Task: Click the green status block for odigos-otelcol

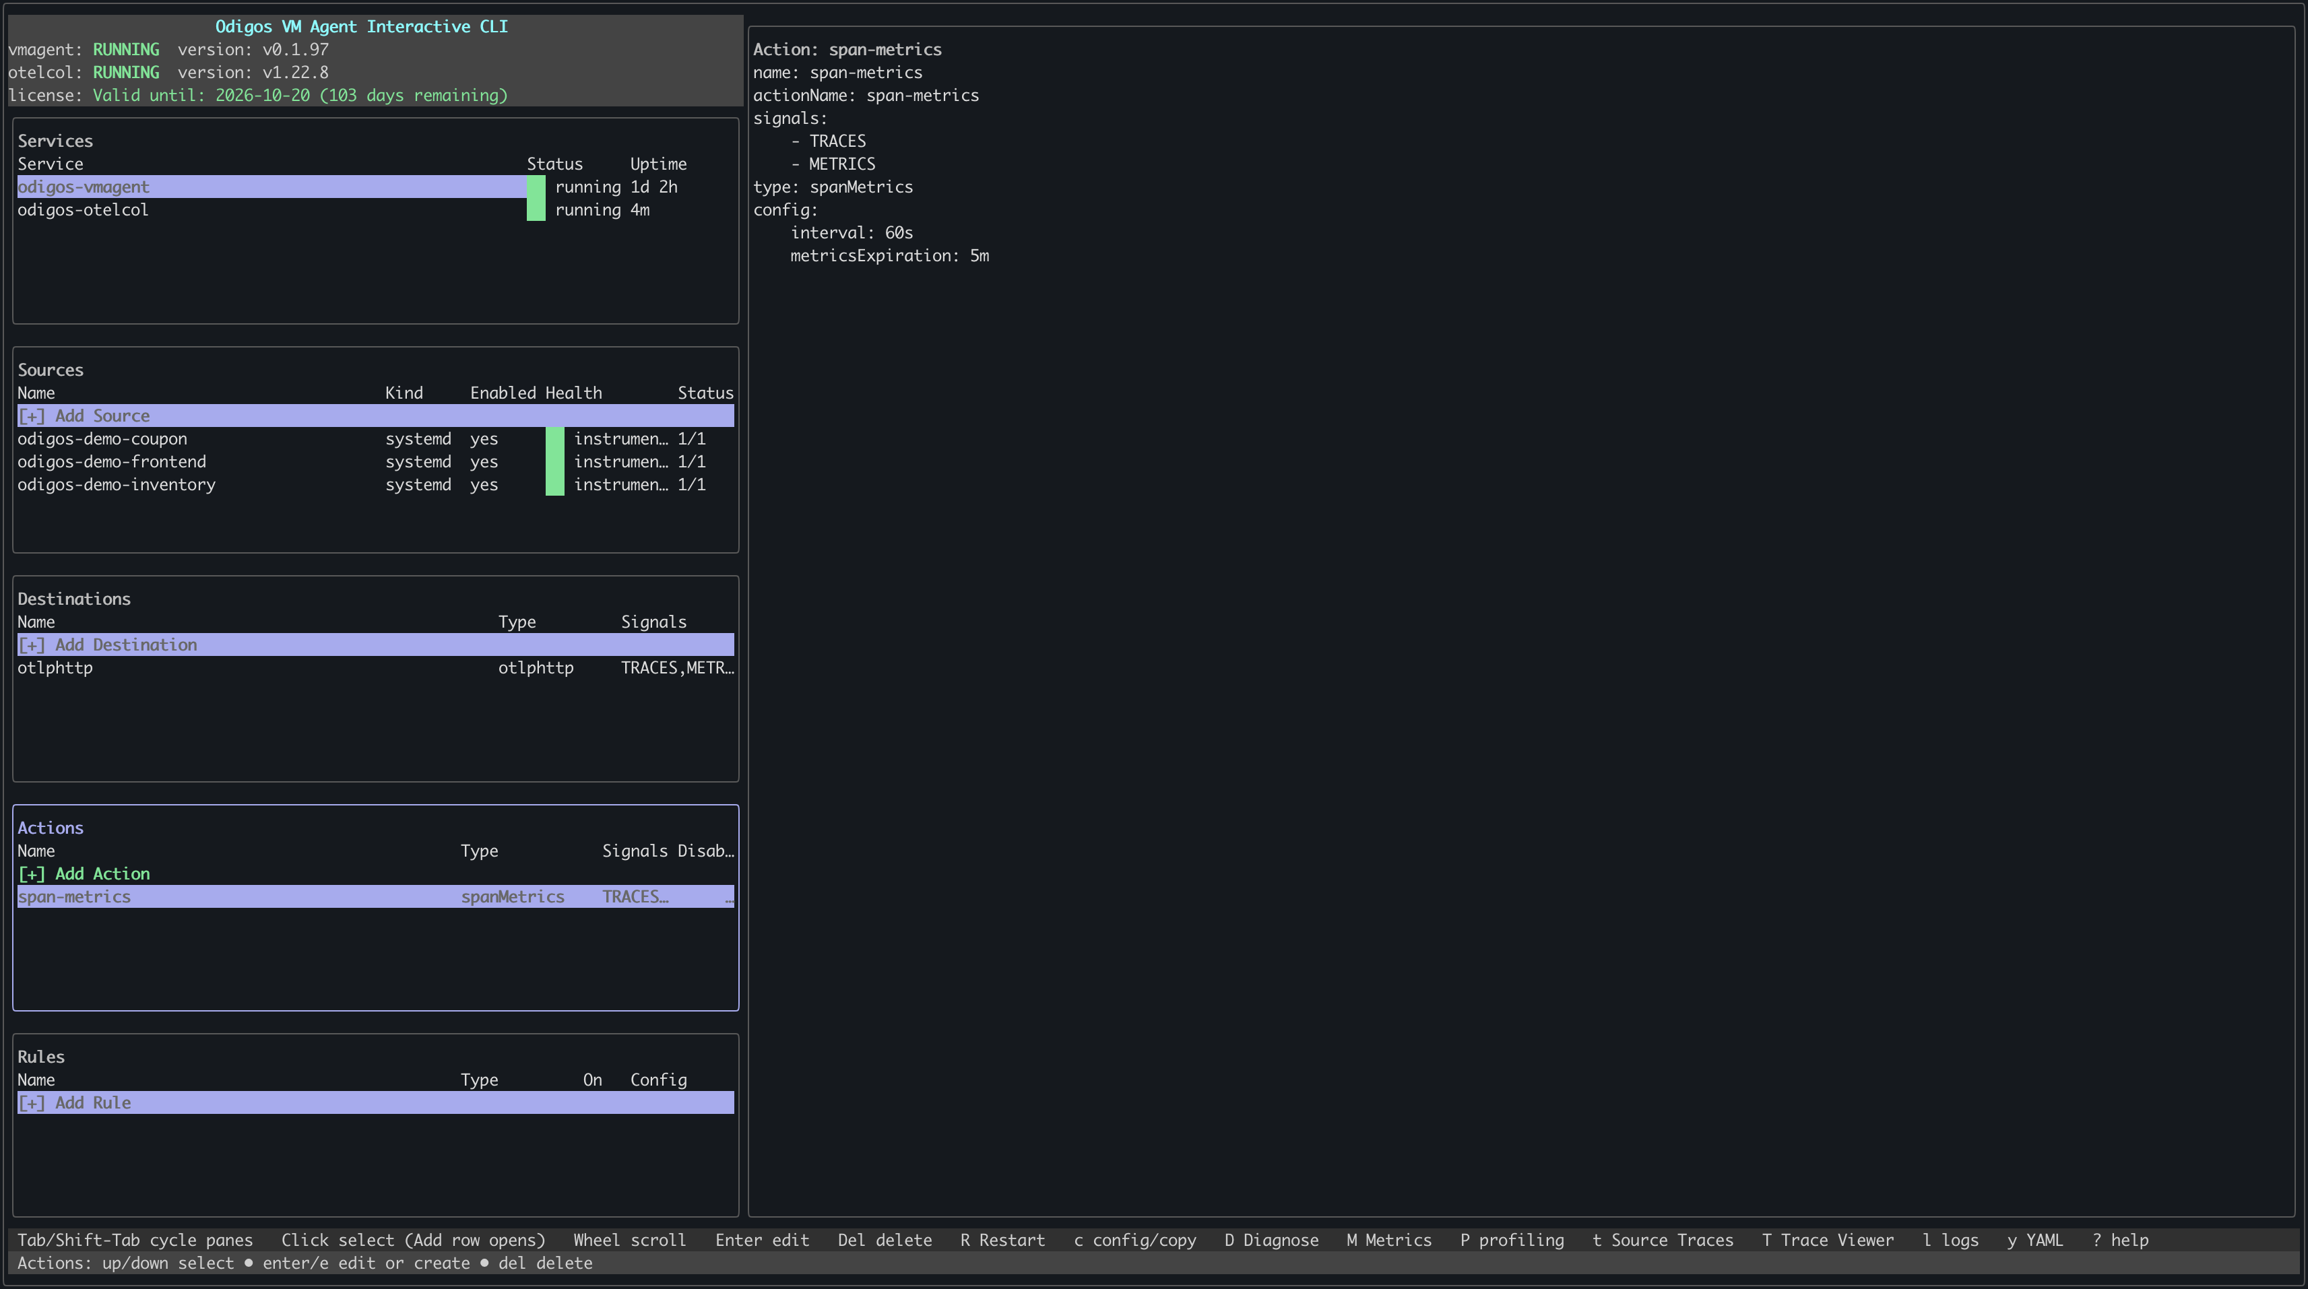Action: click(536, 209)
